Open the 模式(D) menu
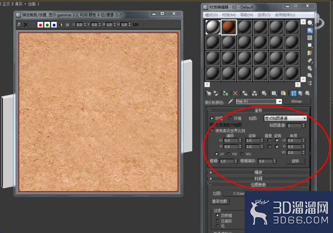This screenshot has width=333, height=233. pyautogui.click(x=211, y=15)
